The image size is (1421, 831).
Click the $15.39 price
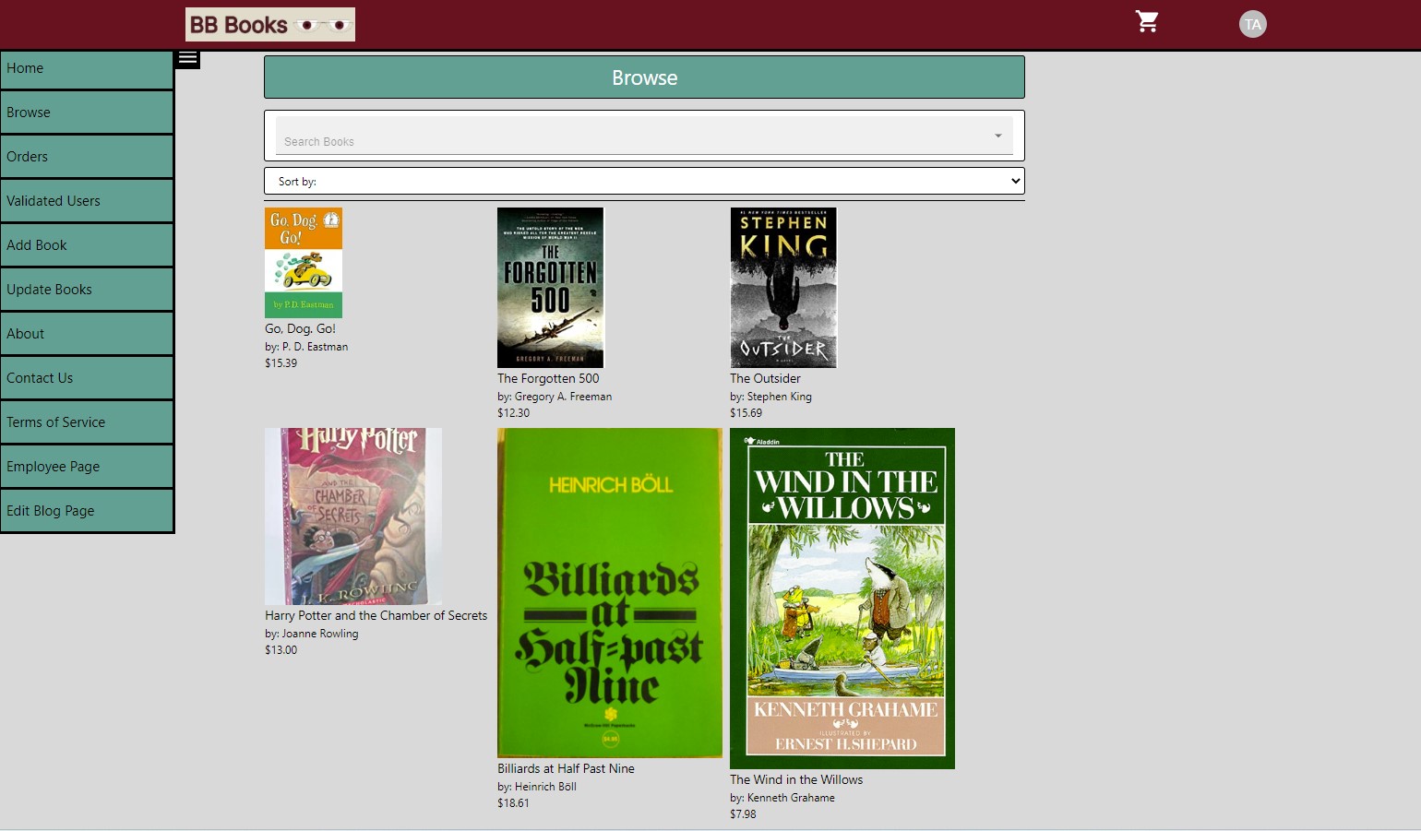tap(281, 363)
